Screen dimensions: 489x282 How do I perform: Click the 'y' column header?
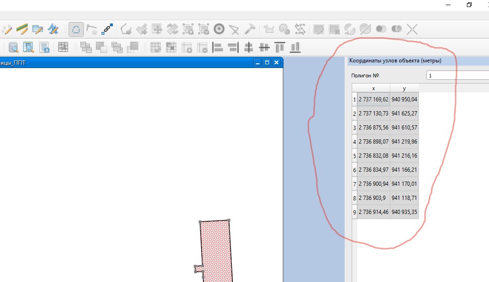click(x=404, y=88)
